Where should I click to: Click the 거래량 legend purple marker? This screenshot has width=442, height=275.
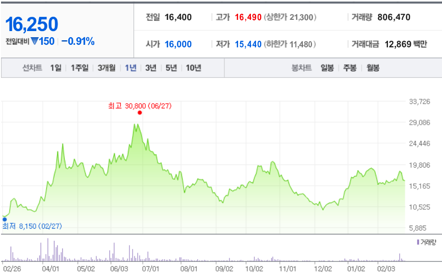coord(418,242)
